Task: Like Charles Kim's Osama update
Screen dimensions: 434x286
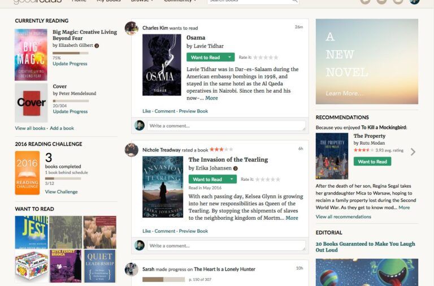Action: [x=147, y=111]
